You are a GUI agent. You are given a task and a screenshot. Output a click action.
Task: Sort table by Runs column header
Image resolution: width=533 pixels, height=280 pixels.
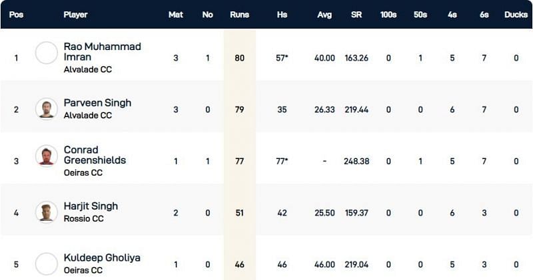click(x=239, y=14)
